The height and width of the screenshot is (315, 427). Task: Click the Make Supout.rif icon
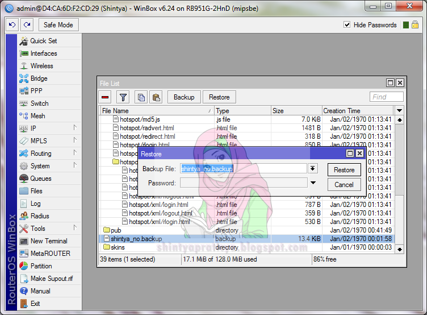(x=24, y=279)
